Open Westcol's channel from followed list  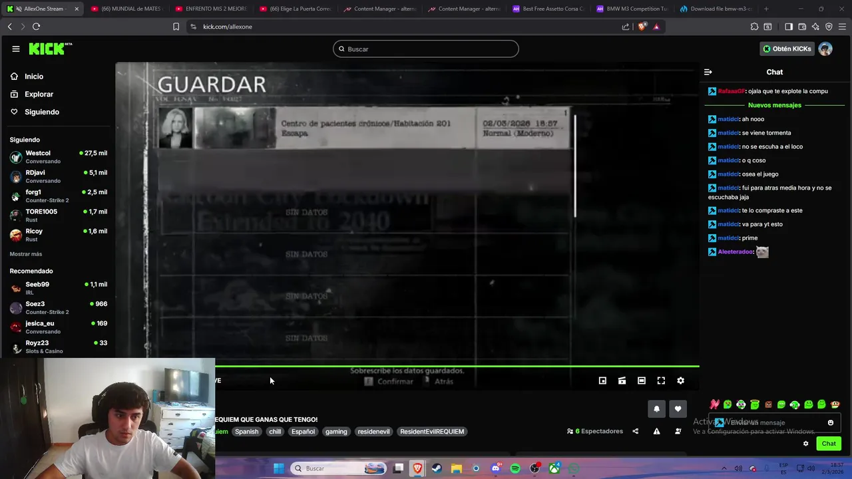point(59,157)
